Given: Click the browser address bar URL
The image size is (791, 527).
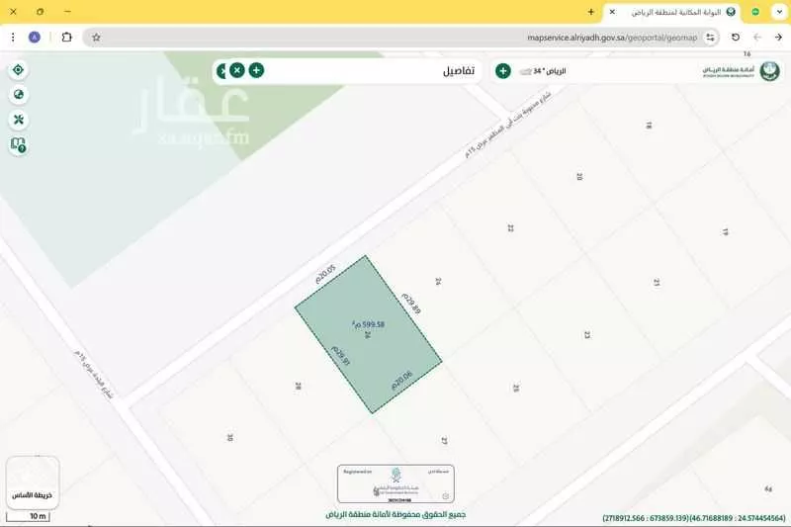Looking at the screenshot, I should click(x=612, y=38).
